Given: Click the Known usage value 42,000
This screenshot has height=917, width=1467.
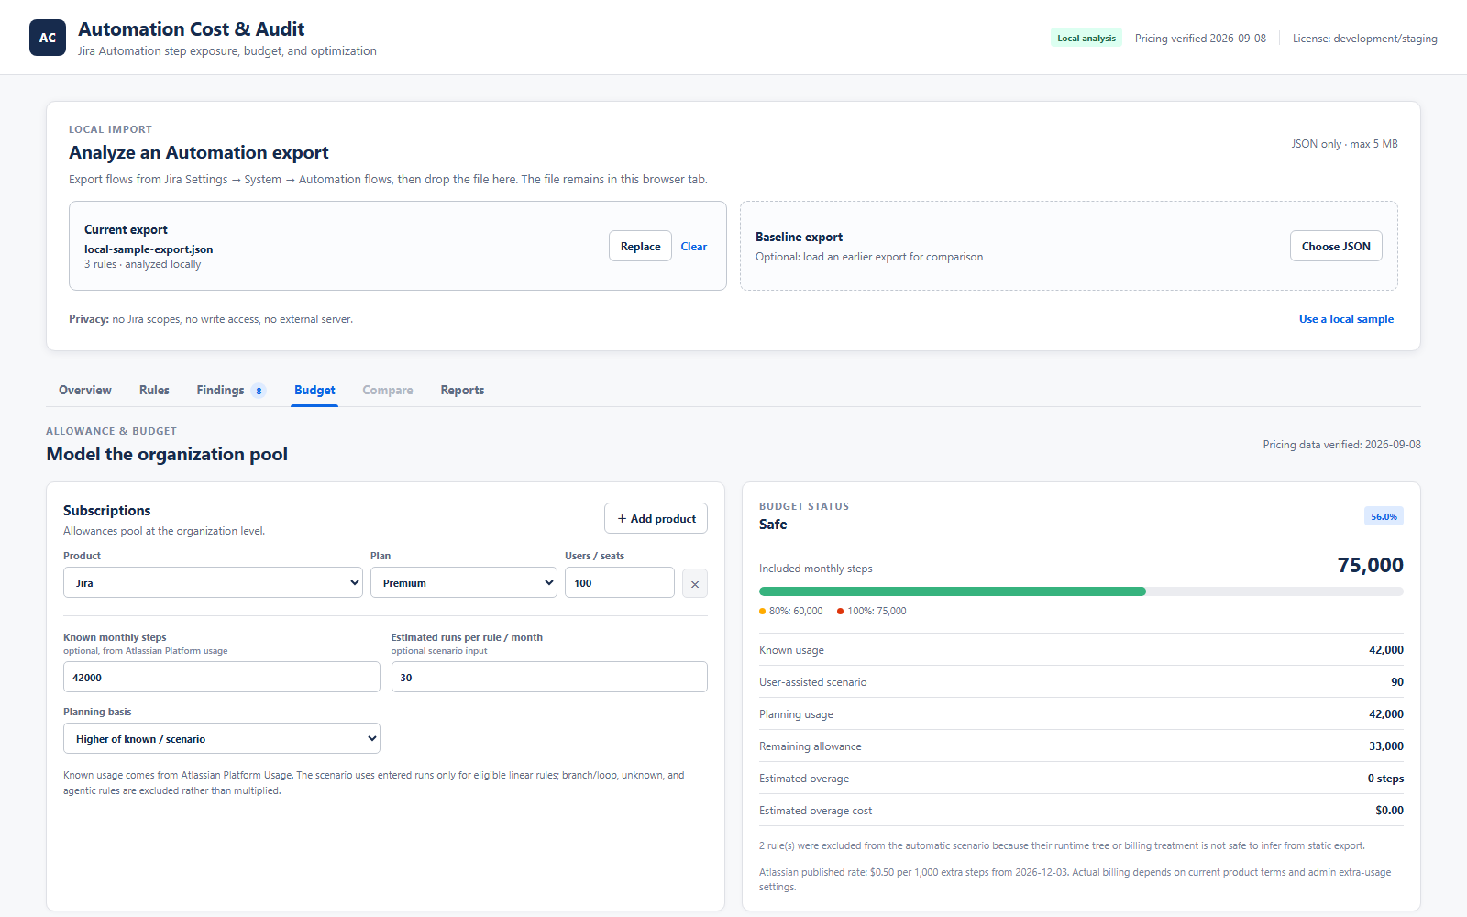Looking at the screenshot, I should pyautogui.click(x=1385, y=650).
